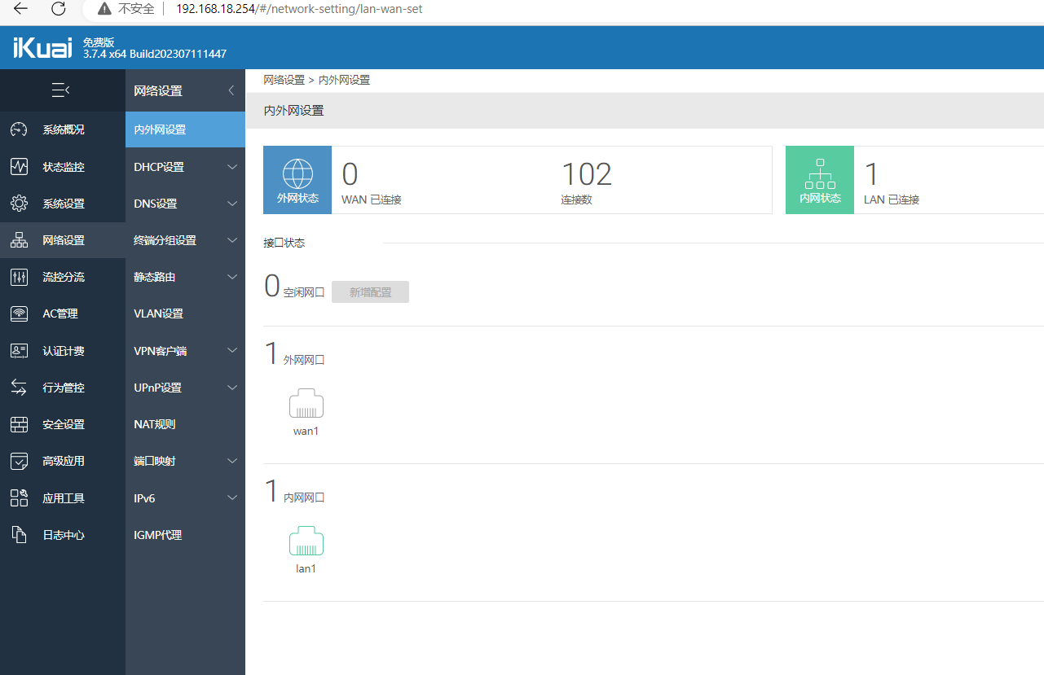Expand the DNS设置 submenu

pyautogui.click(x=232, y=204)
